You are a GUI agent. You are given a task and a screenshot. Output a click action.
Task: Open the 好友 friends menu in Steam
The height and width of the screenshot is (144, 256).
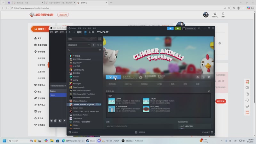84,28
